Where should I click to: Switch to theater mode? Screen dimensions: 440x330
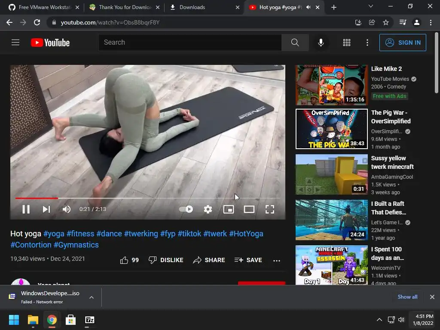[249, 209]
